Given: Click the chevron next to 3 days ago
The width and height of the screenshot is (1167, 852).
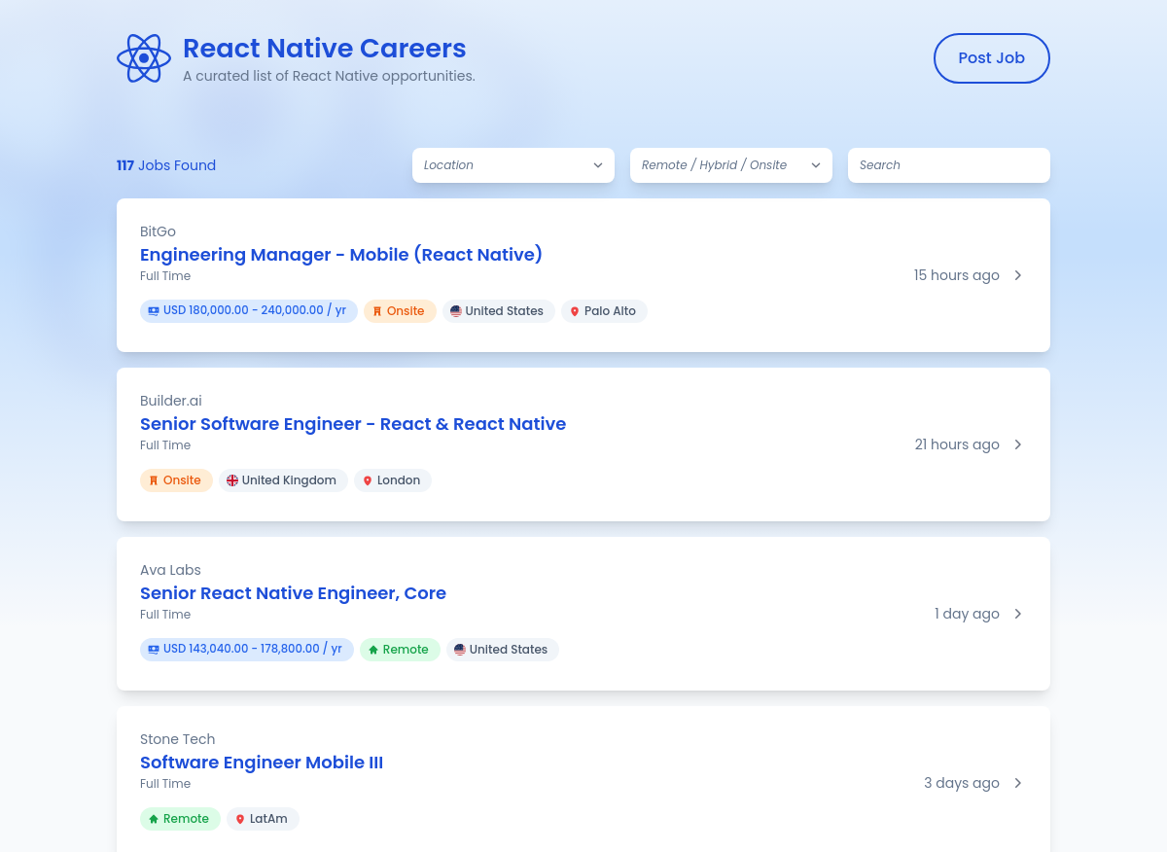Looking at the screenshot, I should 1018,783.
